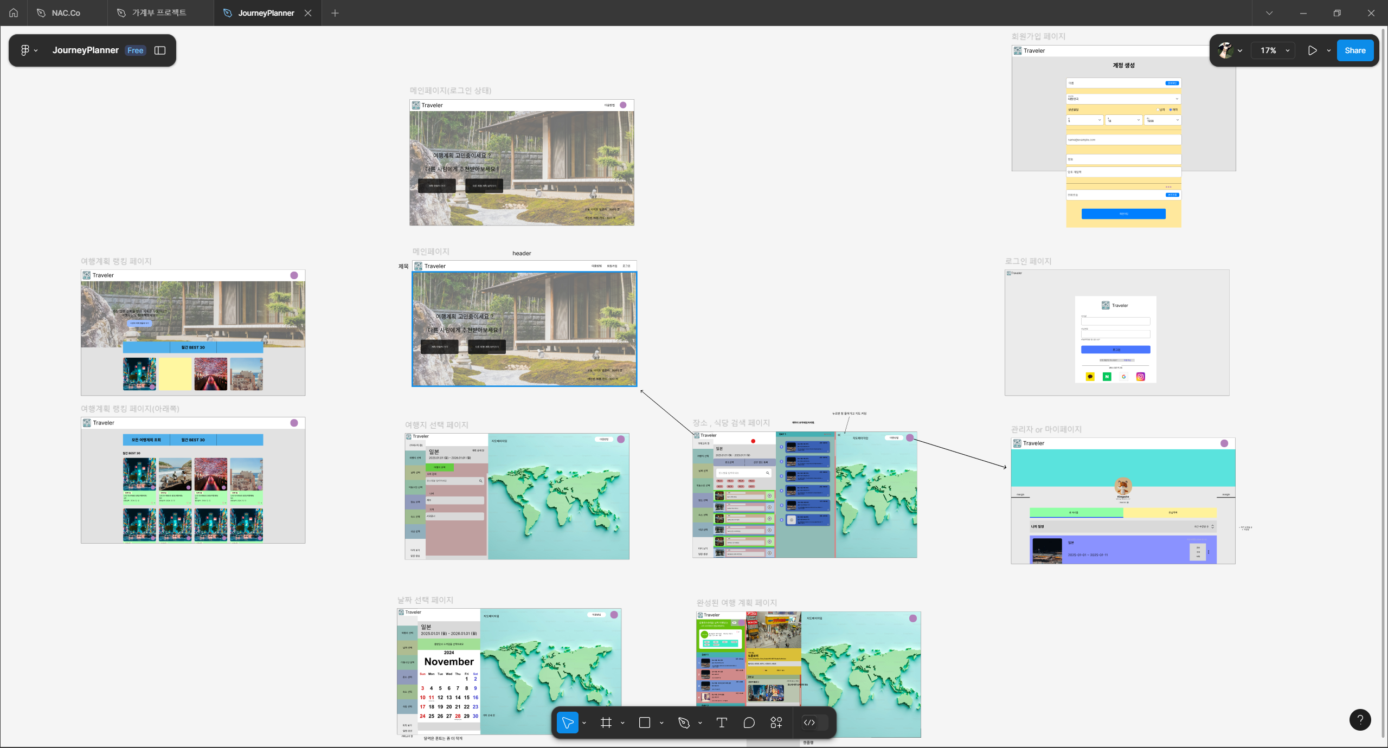This screenshot has height=748, width=1388.
Task: Click the 이용방법 pill in destination selection frame
Action: coord(604,440)
